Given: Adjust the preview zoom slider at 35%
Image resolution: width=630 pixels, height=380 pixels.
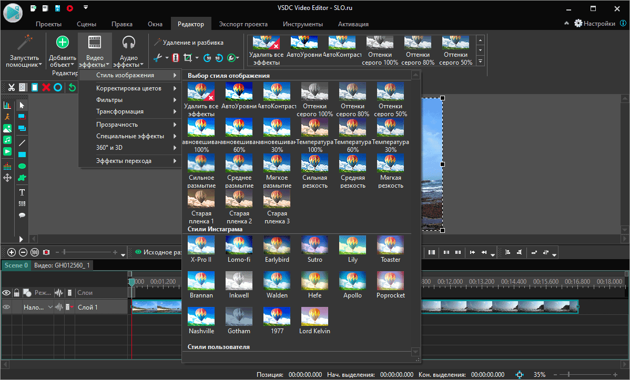Looking at the screenshot, I should 568,374.
